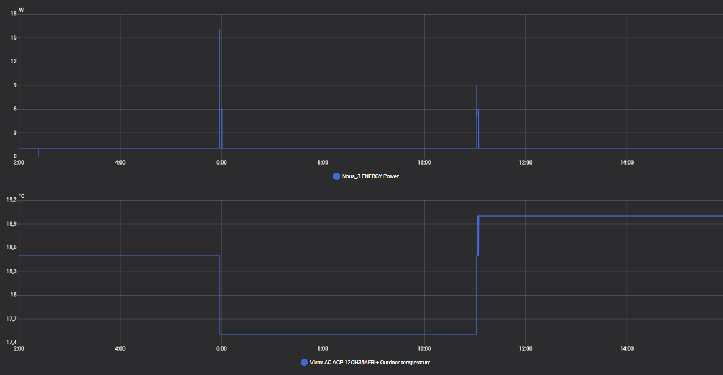Click the temperature drop edge at 6:00
The image size is (723, 375).
[x=220, y=294]
